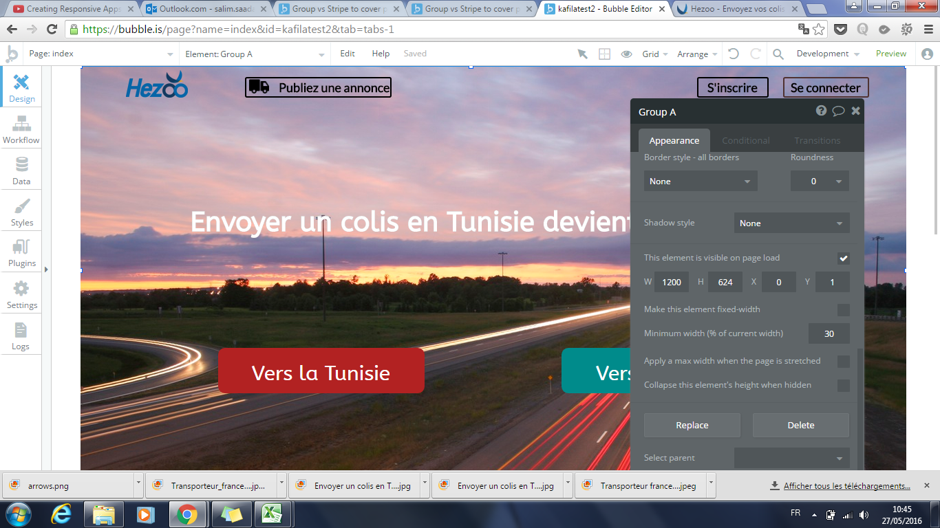Click the Bubble logo in the editor toolbar

(12, 54)
